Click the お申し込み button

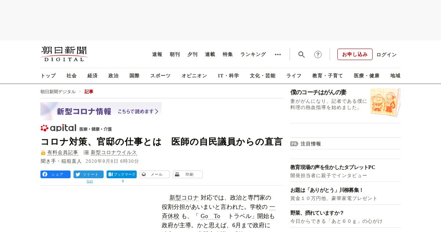click(x=355, y=55)
